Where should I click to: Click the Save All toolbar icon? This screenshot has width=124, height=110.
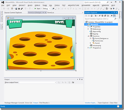tap(22, 9)
